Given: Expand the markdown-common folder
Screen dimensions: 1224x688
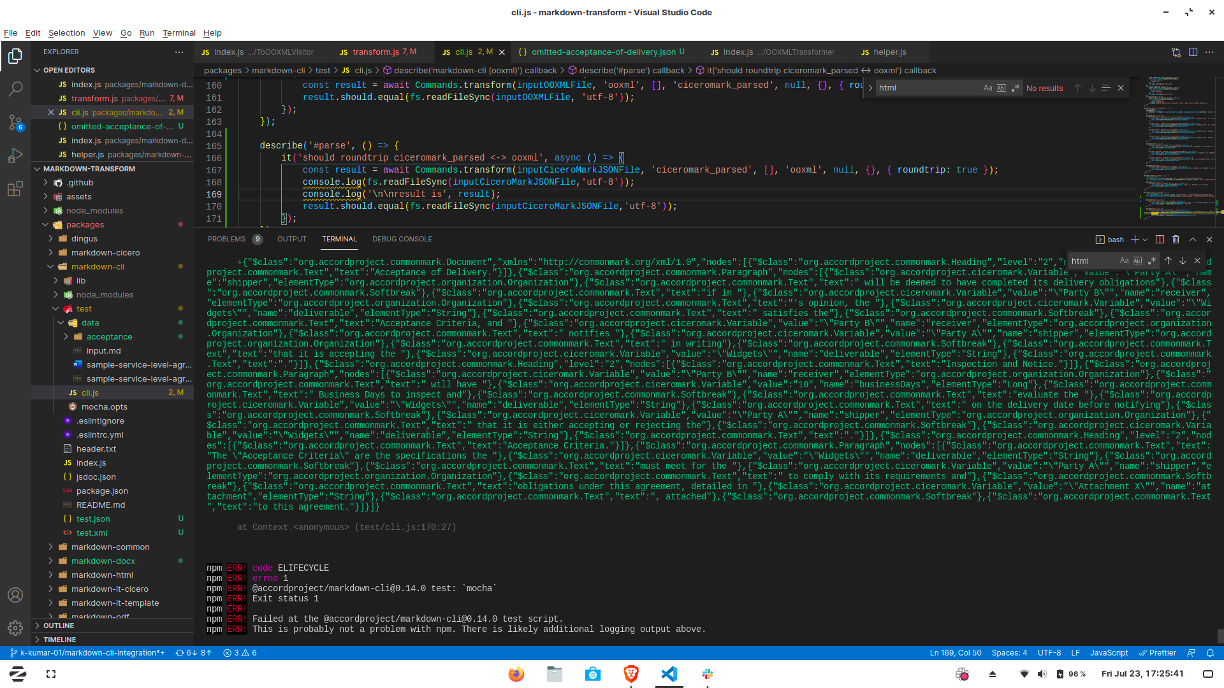Looking at the screenshot, I should tap(110, 547).
